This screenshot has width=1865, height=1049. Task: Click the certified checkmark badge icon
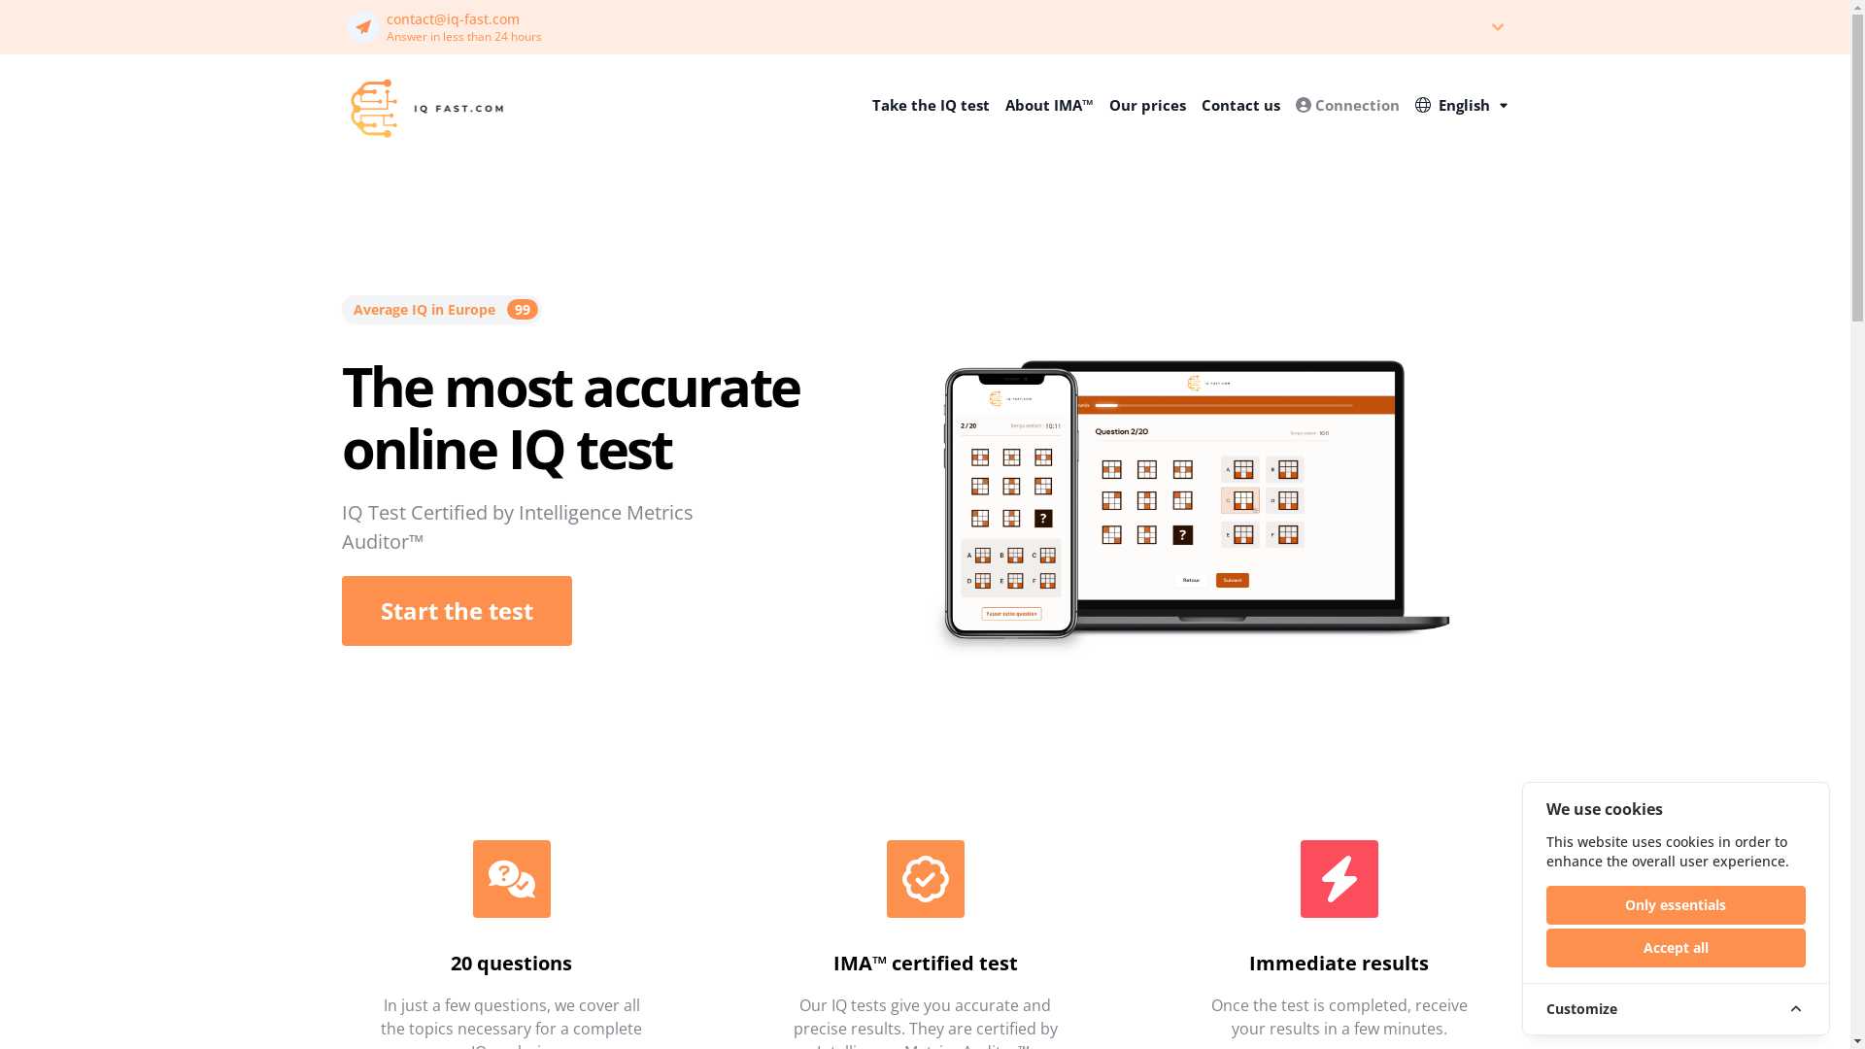tap(925, 877)
